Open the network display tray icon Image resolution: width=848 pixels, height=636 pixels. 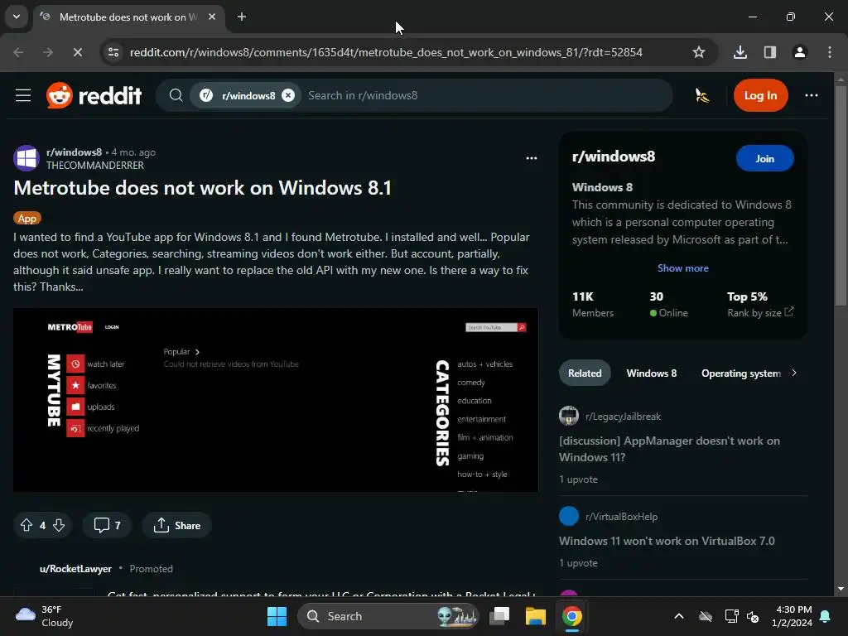[x=731, y=616]
